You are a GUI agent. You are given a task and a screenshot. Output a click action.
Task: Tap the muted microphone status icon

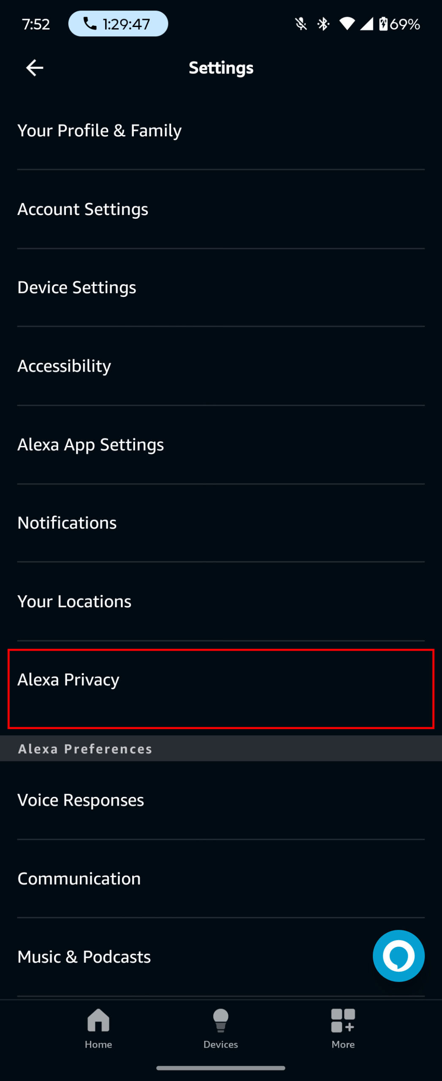(x=301, y=24)
